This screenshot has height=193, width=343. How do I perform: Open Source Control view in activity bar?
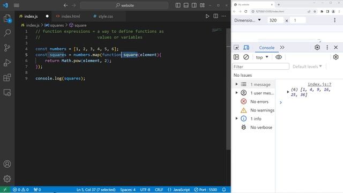click(x=7, y=48)
